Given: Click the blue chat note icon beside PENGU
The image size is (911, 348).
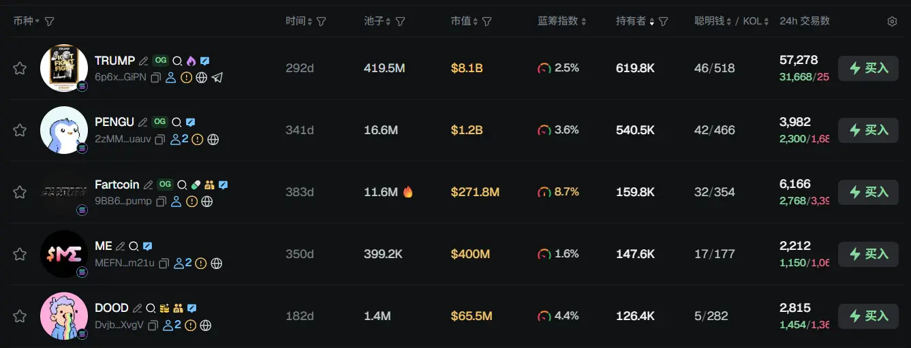Looking at the screenshot, I should pyautogui.click(x=191, y=123).
